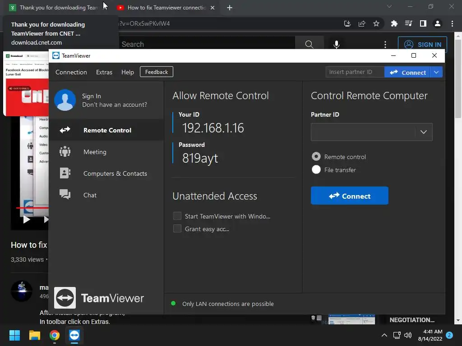
Task: Click the top toolbar Connect button
Action: point(407,72)
